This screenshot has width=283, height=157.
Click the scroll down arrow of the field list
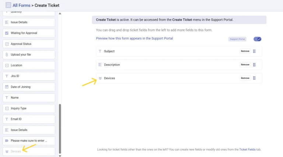point(60,156)
